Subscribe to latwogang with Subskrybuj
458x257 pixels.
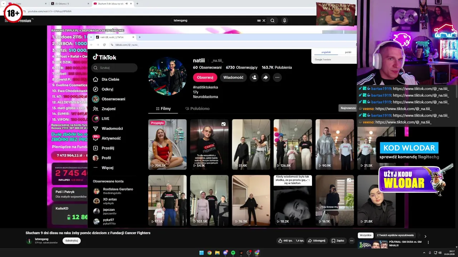(x=72, y=241)
